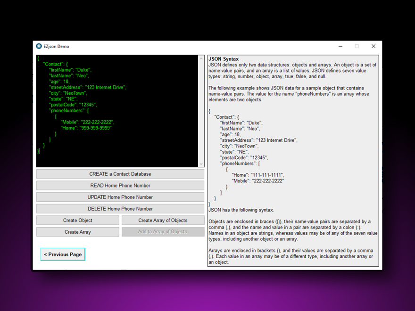The height and width of the screenshot is (311, 415).
Task: Minimize the EZjson Demo window
Action: [340, 46]
